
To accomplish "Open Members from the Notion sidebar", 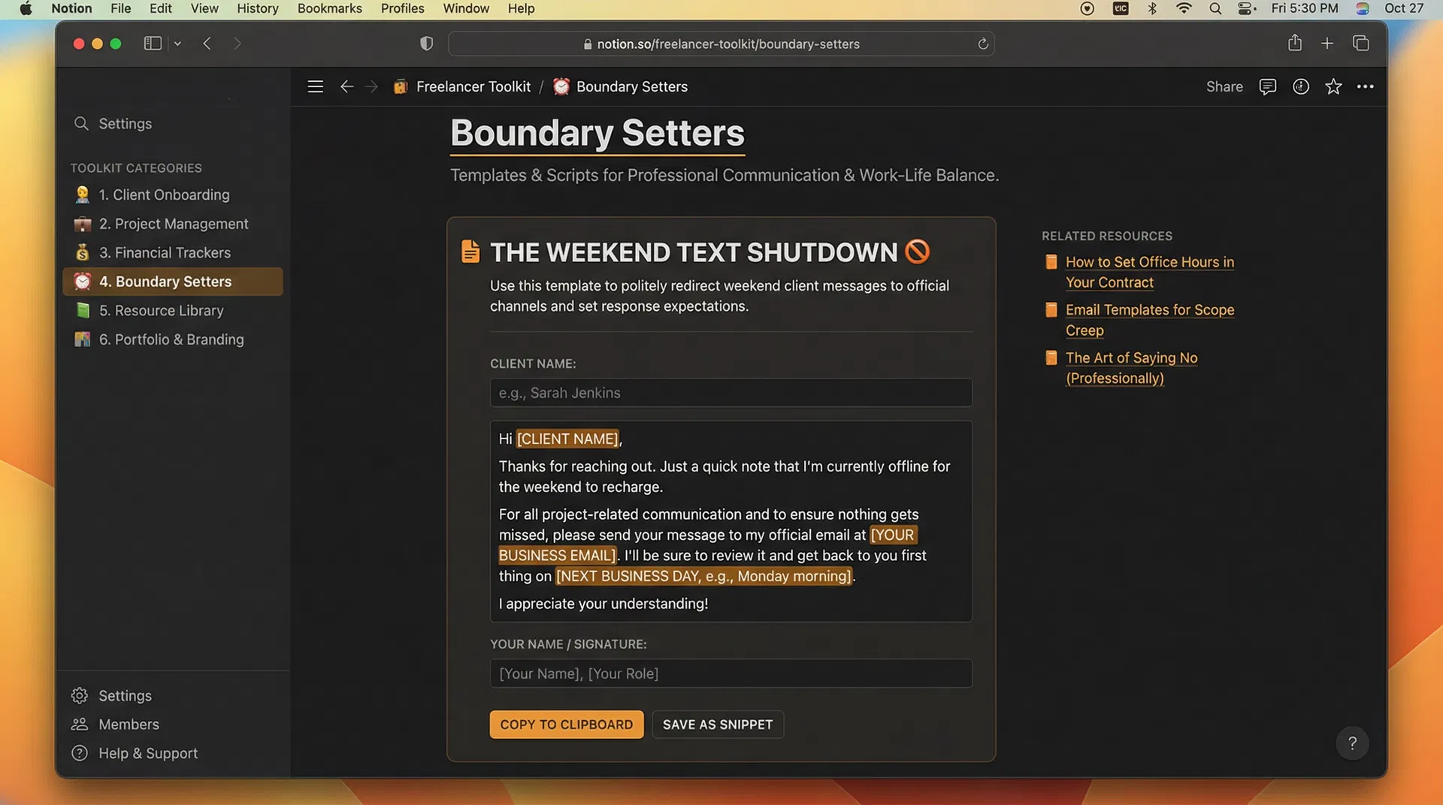I will point(129,724).
